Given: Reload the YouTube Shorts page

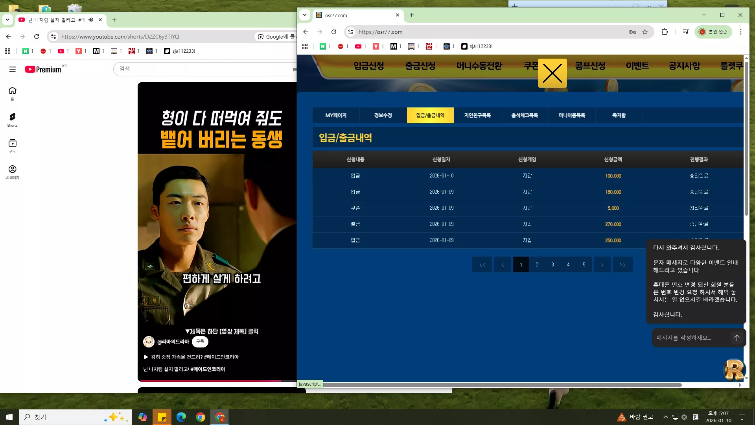Looking at the screenshot, I should tap(37, 37).
